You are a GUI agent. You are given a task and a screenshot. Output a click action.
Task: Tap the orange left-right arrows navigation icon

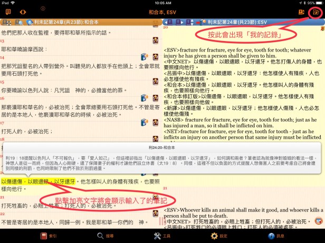pos(23,12)
